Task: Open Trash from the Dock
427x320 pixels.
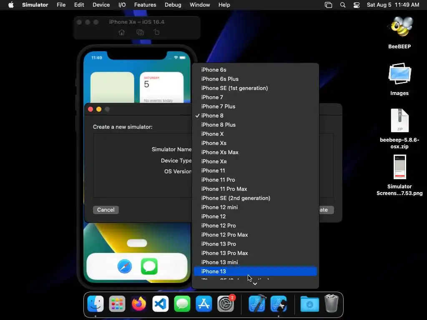Action: [x=332, y=303]
